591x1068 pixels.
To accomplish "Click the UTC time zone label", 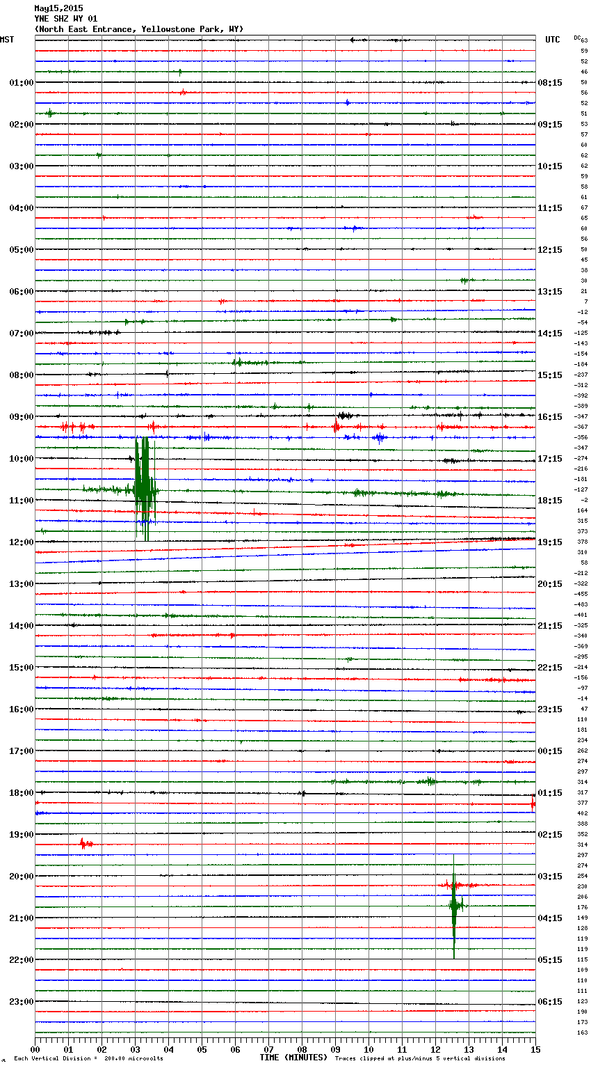I will point(553,40).
